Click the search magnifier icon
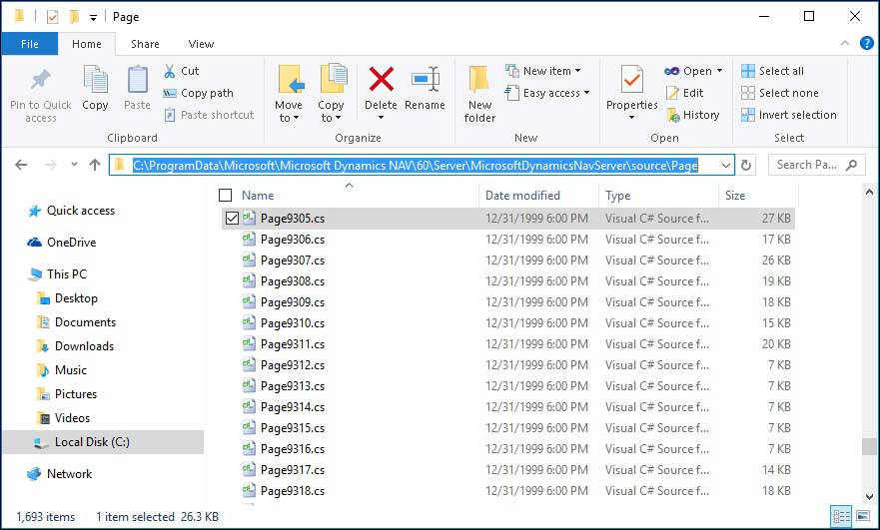 click(852, 165)
